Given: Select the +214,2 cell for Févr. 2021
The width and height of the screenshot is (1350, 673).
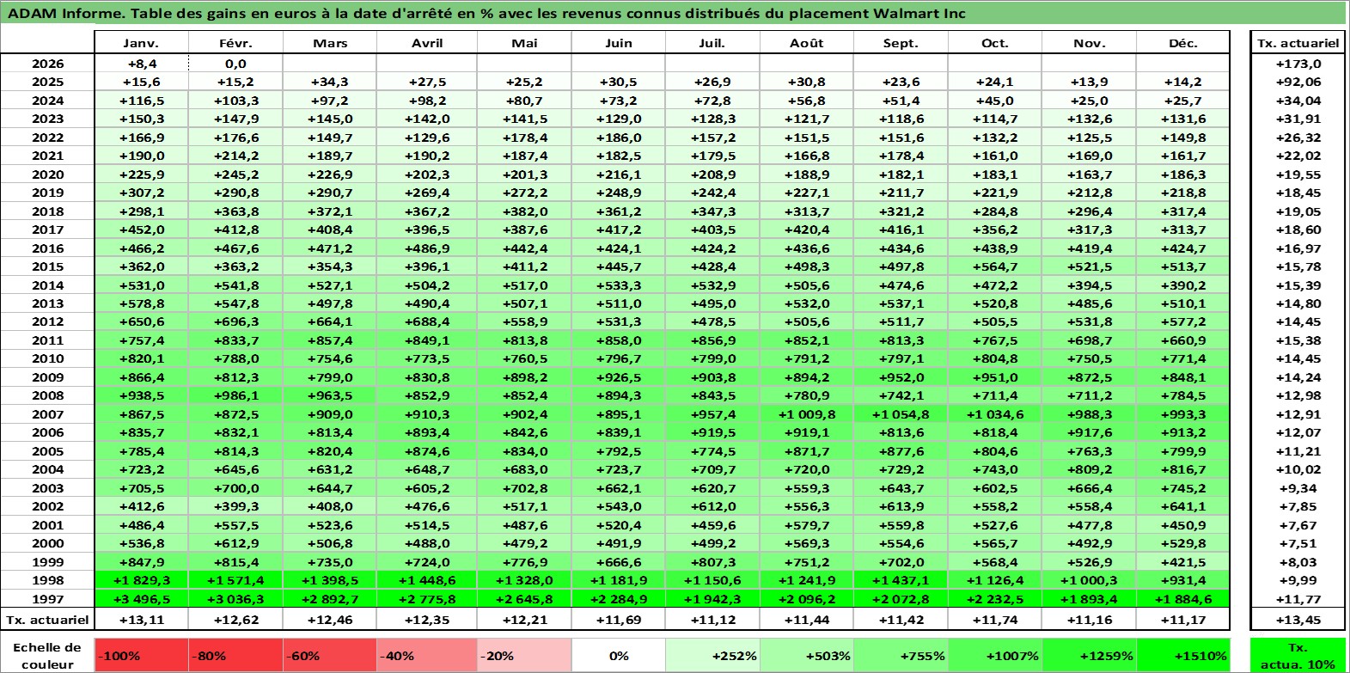Looking at the screenshot, I should point(235,156).
